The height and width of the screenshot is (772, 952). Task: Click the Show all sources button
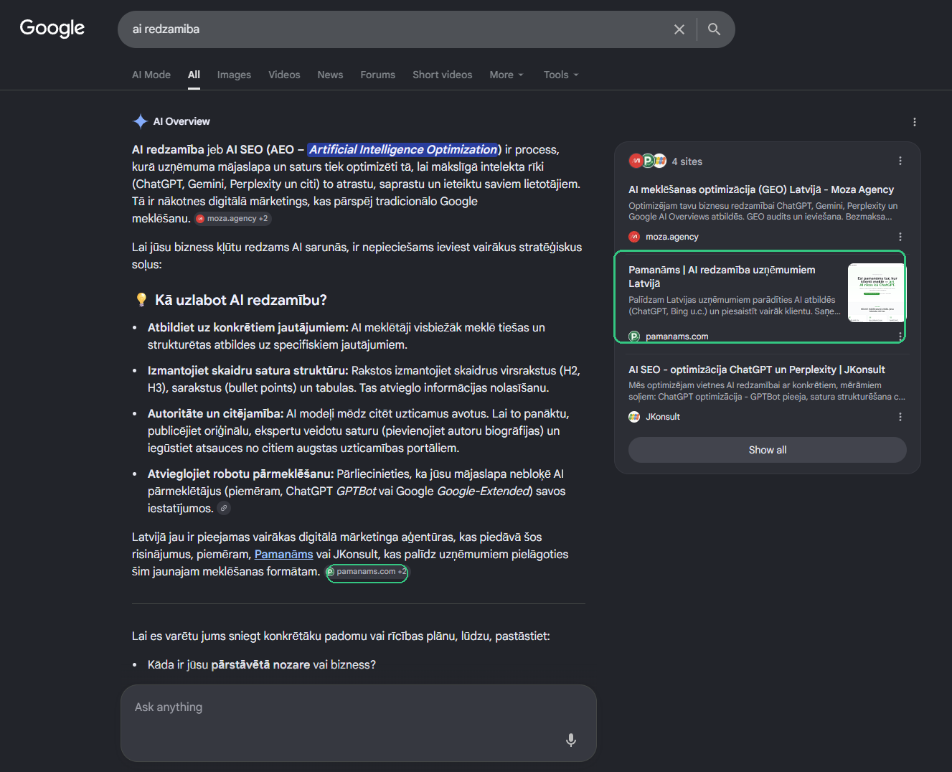[x=768, y=450]
